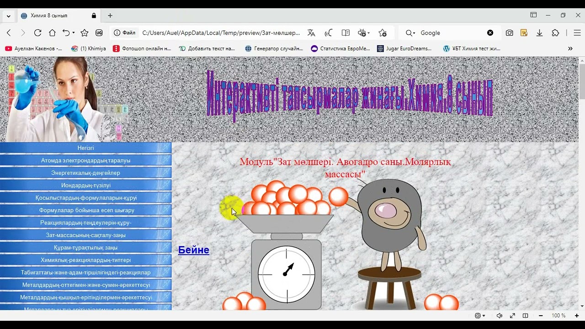This screenshot has height=329, width=585.
Task: Open Құрам-тұрақтылық заңы menu item
Action: click(x=85, y=247)
